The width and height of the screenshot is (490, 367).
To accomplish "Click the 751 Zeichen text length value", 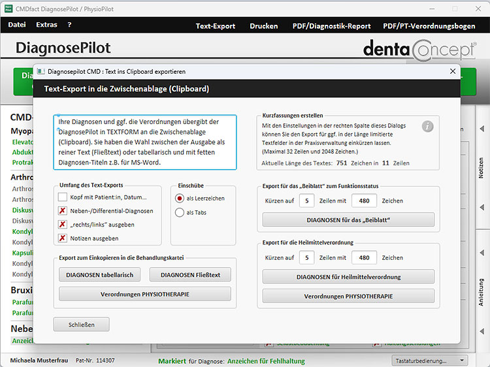I will [342, 163].
